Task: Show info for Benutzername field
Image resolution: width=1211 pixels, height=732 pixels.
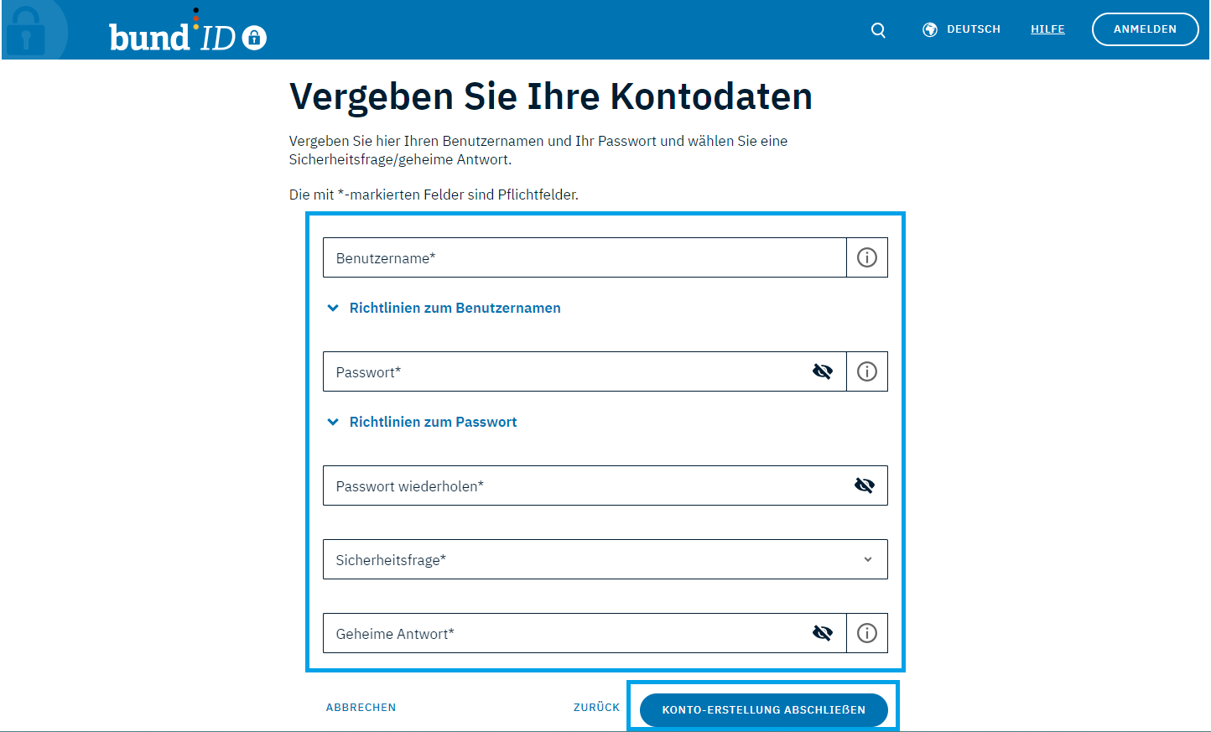Action: (867, 257)
